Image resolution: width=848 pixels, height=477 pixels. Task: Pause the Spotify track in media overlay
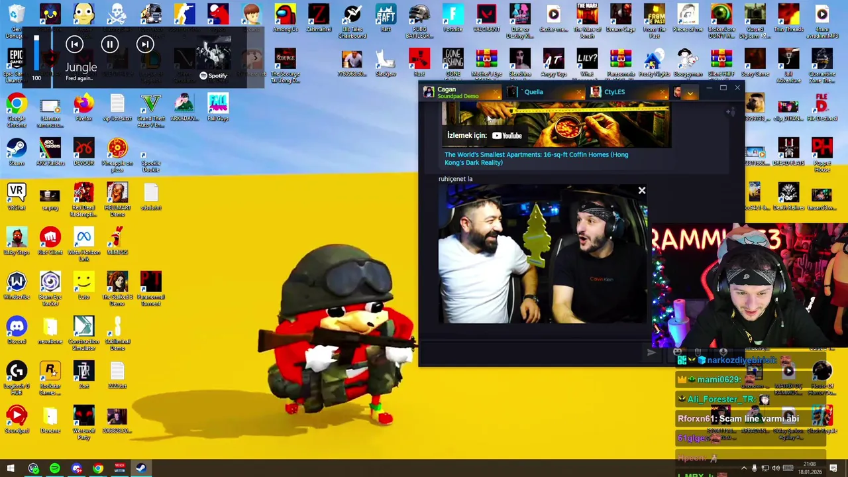click(x=110, y=44)
